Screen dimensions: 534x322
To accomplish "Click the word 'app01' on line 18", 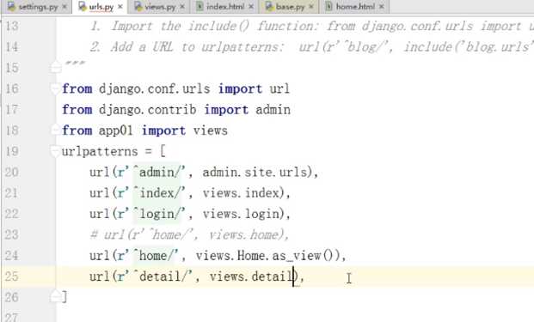I will pos(115,131).
